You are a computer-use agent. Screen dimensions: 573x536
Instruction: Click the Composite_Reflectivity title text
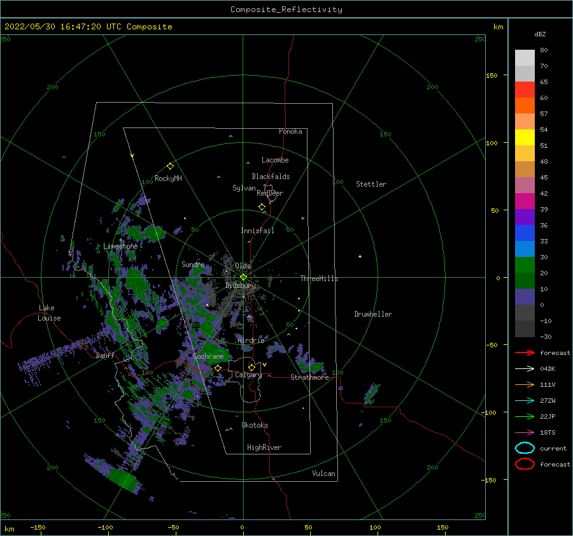click(x=286, y=10)
